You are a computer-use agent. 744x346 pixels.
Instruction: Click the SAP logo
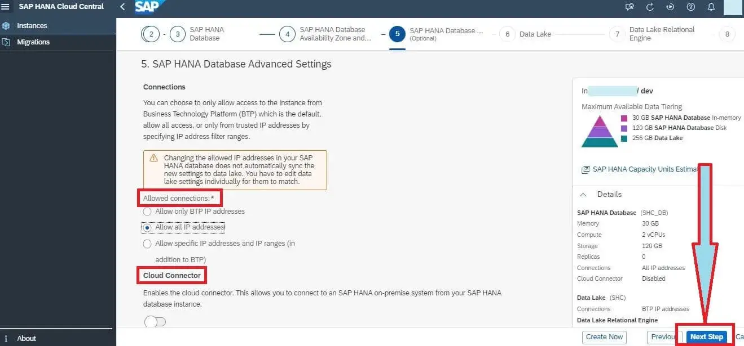pos(149,7)
